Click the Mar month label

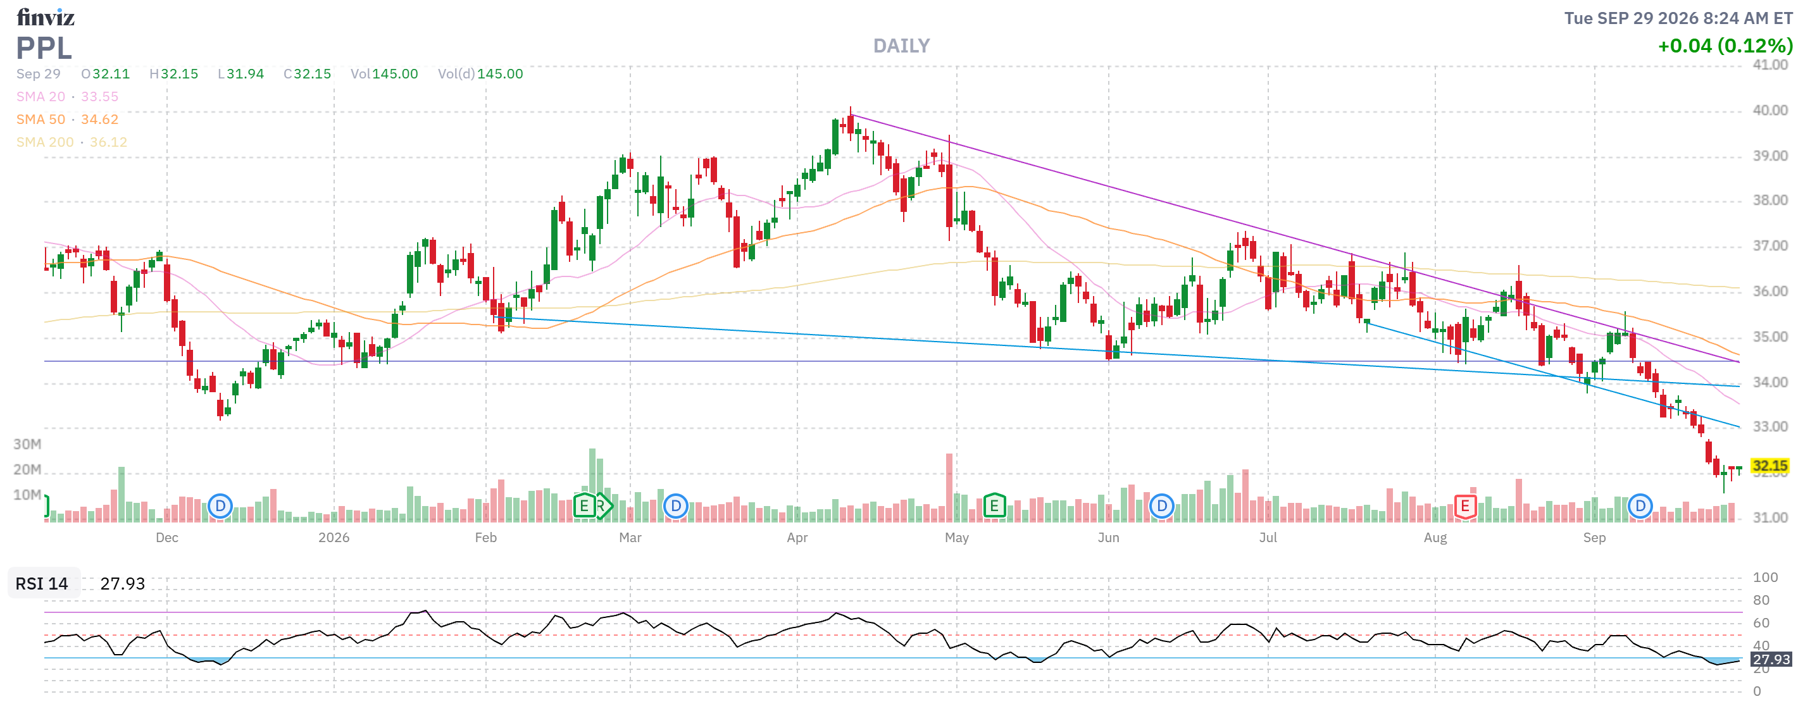click(x=630, y=538)
